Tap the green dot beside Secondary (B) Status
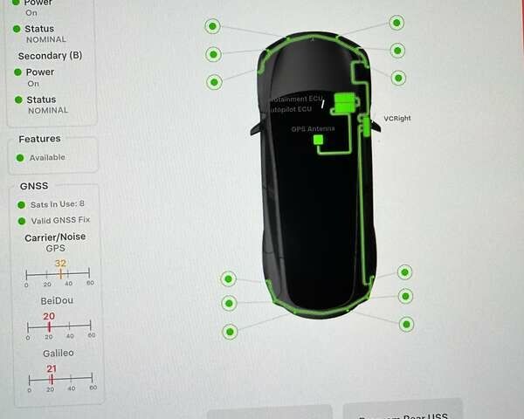This screenshot has height=419, width=524. point(18,100)
